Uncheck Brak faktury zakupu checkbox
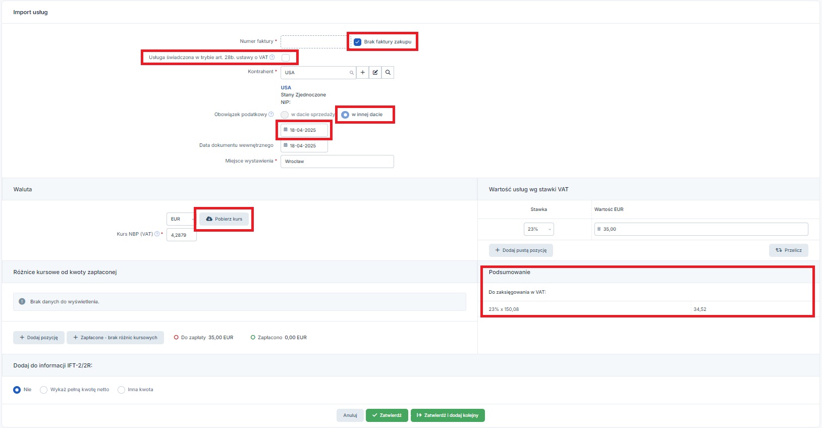The height and width of the screenshot is (428, 822). [x=357, y=42]
